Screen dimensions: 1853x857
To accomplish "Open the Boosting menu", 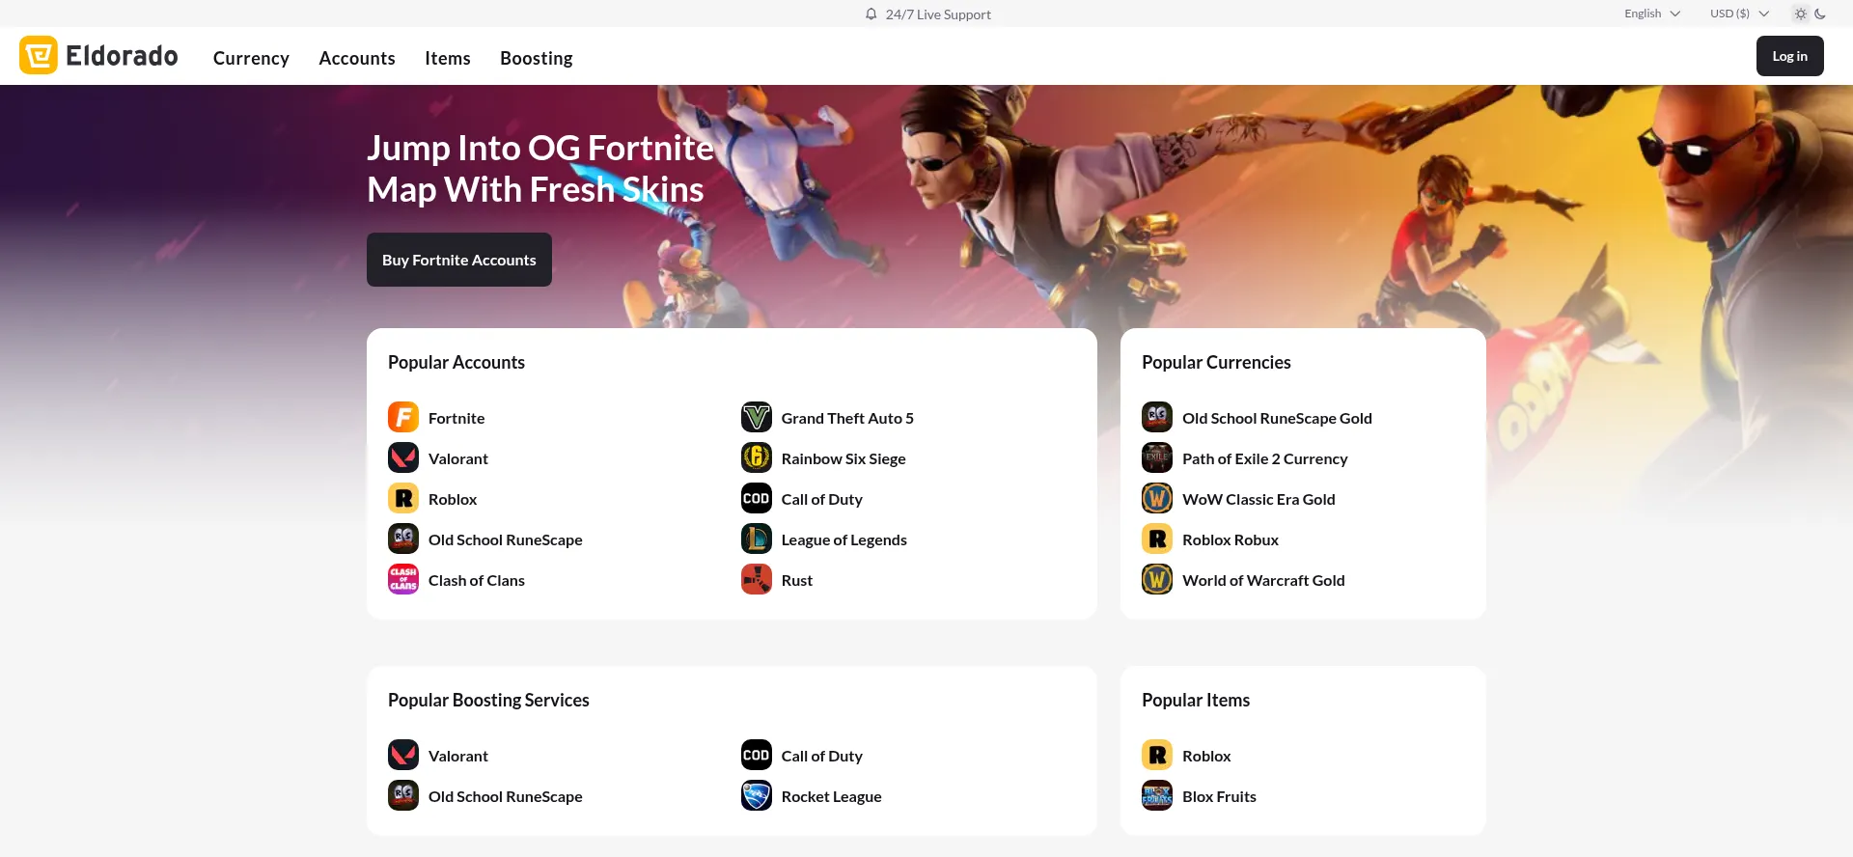I will (x=537, y=58).
